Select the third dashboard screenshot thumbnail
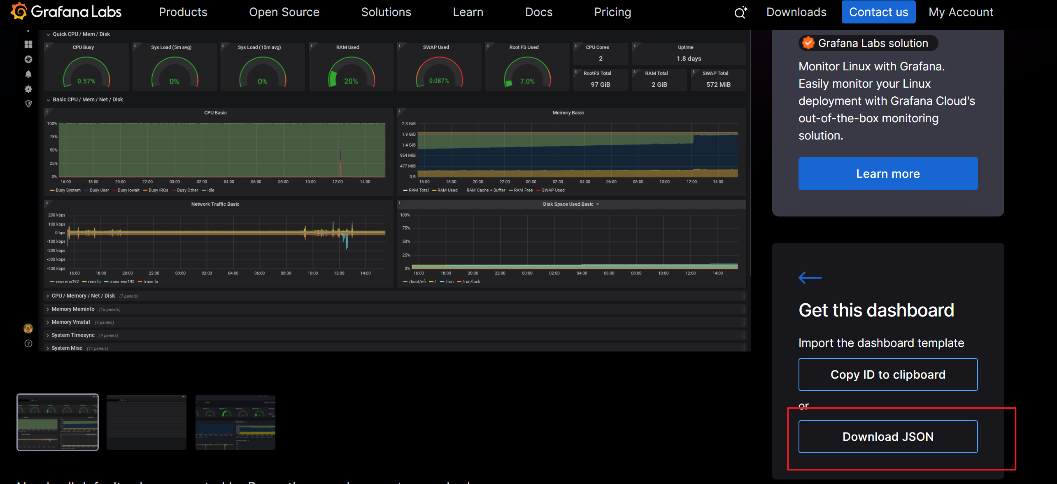Screen dimensions: 1057x484 pyautogui.click(x=235, y=422)
